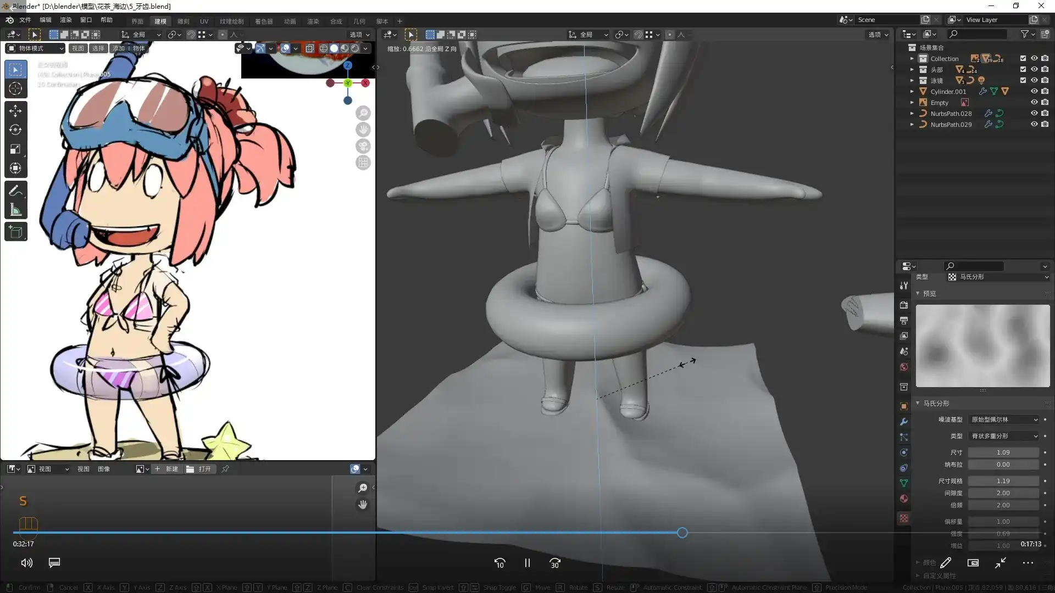The width and height of the screenshot is (1055, 593).
Task: Open the Material properties tab
Action: [x=904, y=499]
